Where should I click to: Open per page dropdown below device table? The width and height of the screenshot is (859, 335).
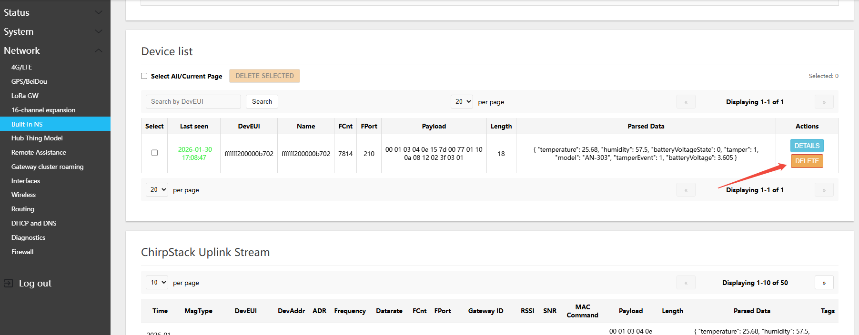[157, 189]
